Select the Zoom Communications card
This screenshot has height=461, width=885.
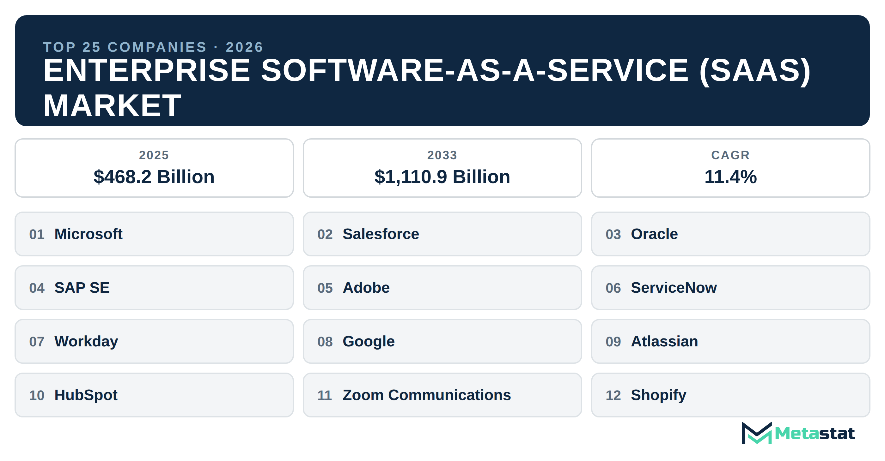click(x=442, y=395)
